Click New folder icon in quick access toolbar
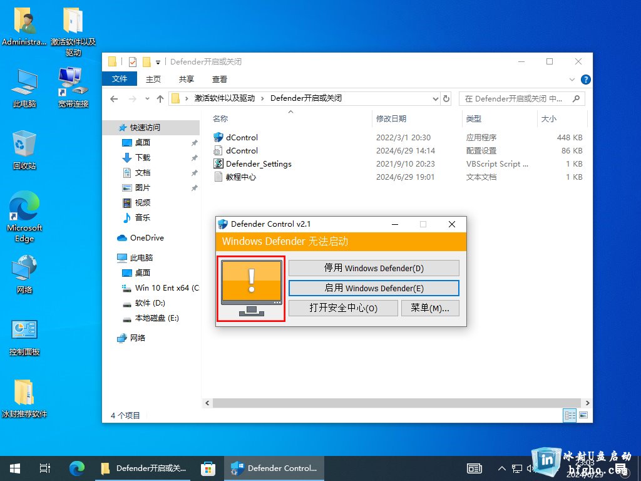The image size is (641, 481). point(146,62)
